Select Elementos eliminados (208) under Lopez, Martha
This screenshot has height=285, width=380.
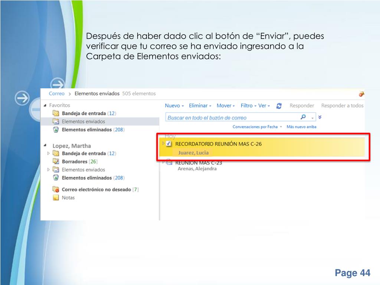(93, 178)
